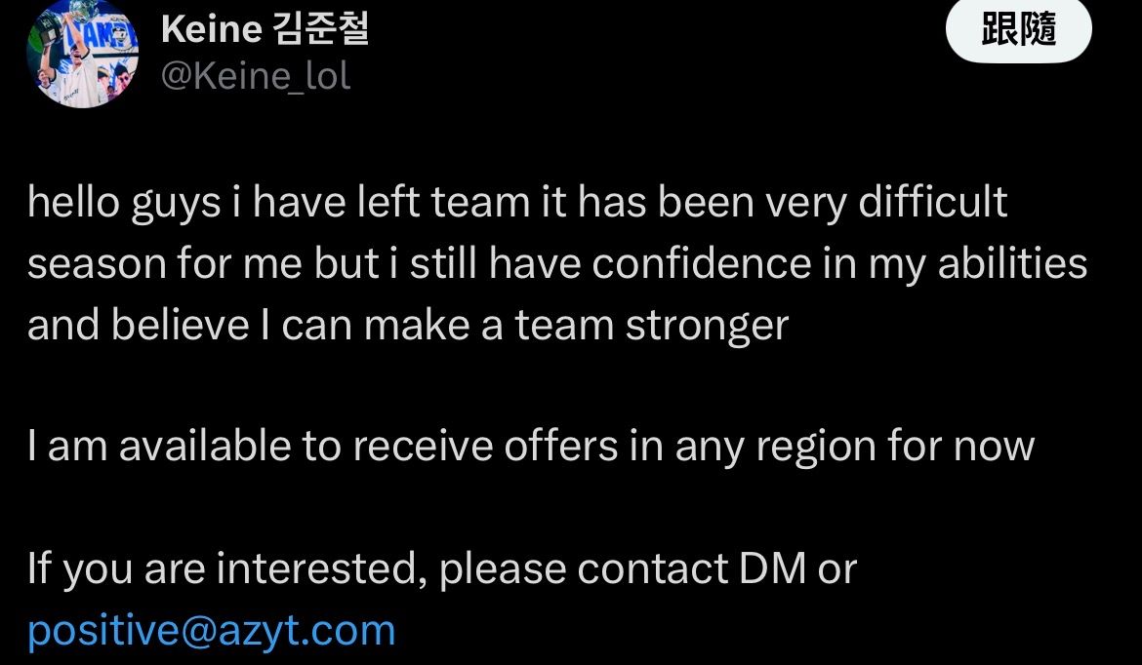
Task: Open Keine's profile avatar picture
Action: point(83,54)
